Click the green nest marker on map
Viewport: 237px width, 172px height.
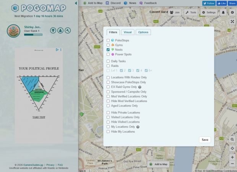coord(82,114)
